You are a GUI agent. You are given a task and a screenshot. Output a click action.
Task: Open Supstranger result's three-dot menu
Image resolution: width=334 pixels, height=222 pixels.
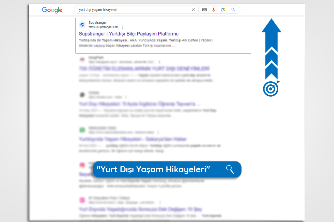[x=122, y=27]
